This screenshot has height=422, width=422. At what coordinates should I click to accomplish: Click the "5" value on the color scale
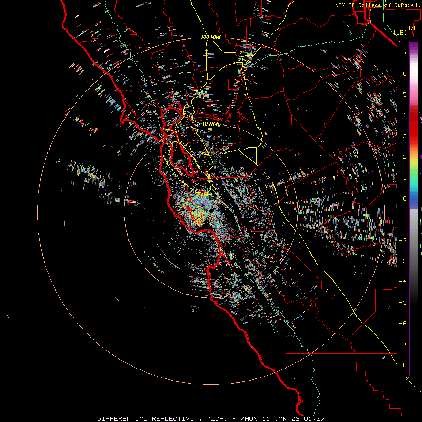[405, 94]
